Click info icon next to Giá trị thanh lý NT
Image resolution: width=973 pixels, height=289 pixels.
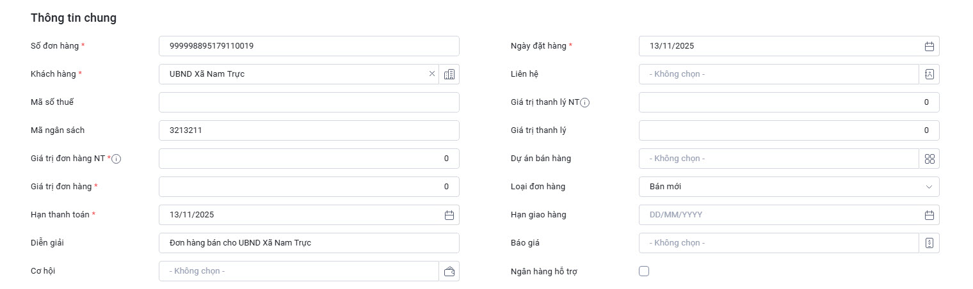[x=584, y=102]
